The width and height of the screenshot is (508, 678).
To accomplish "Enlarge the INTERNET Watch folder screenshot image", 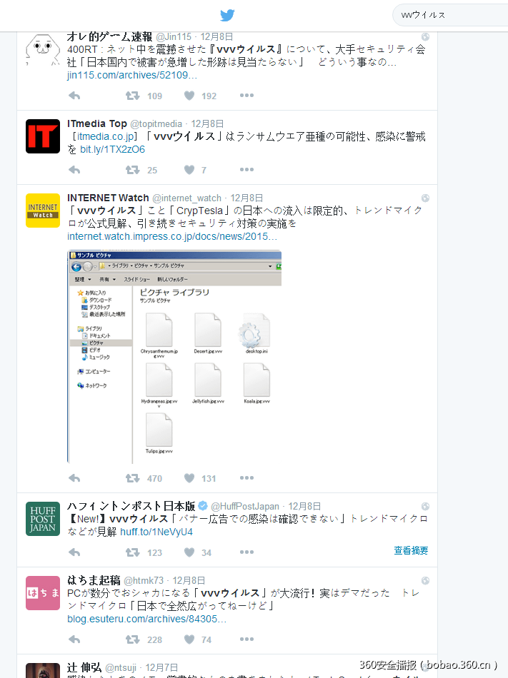I will [x=174, y=357].
